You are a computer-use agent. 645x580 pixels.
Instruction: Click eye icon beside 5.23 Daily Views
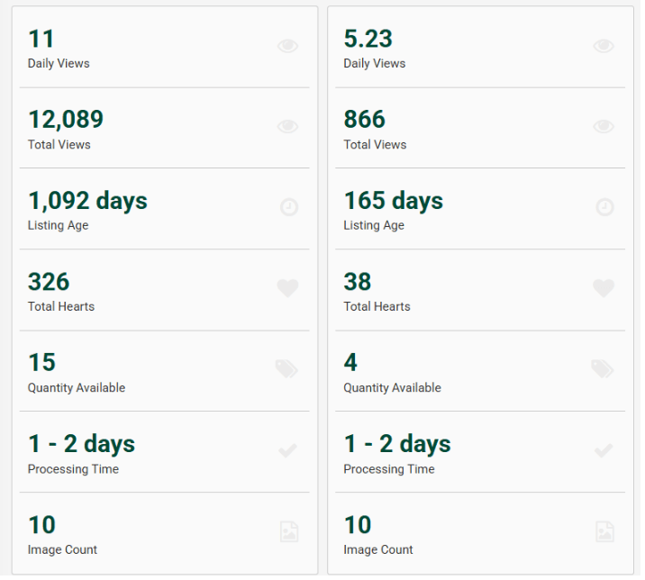click(x=604, y=46)
